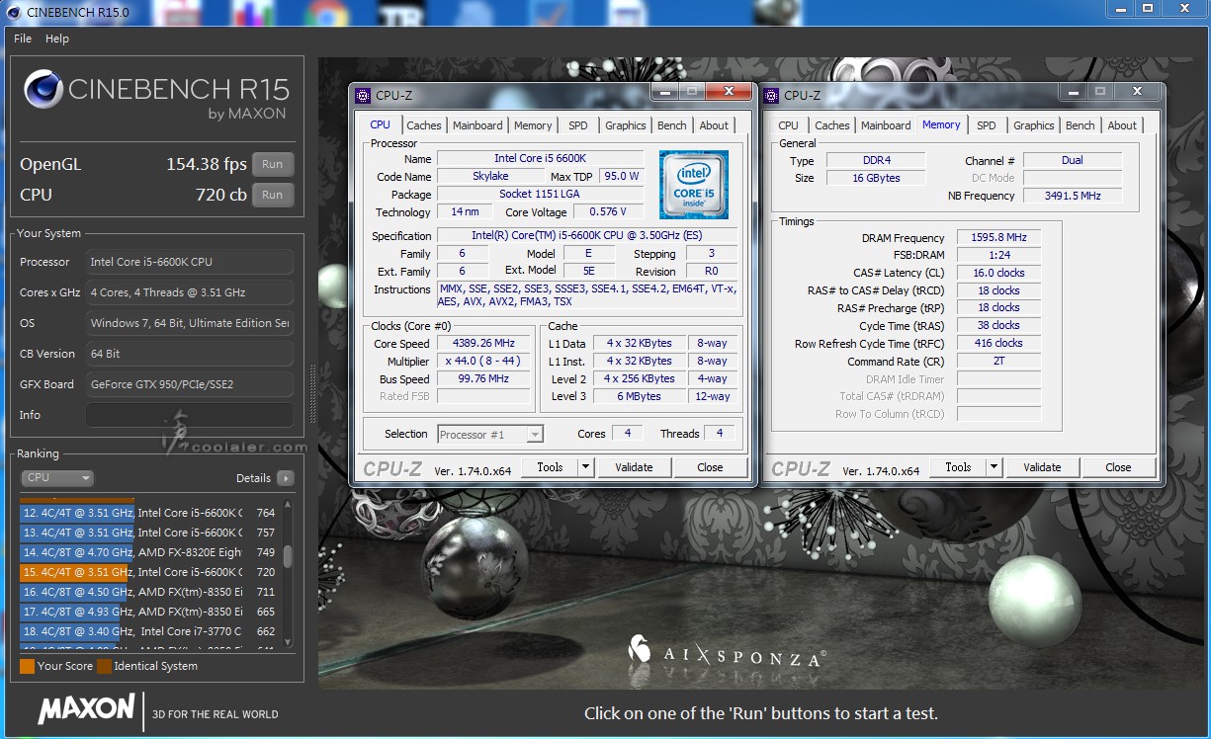Switch to SPD tab in right CPU-Z window
Screen dimensions: 1211x739
987,125
